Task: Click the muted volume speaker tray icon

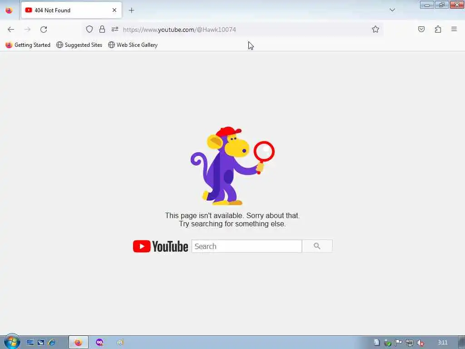Action: click(420, 343)
